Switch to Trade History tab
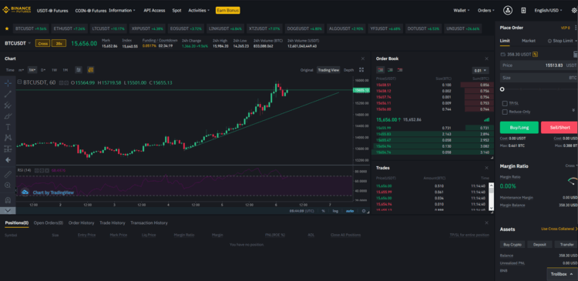Screen dimensions: 578x281 (112, 222)
